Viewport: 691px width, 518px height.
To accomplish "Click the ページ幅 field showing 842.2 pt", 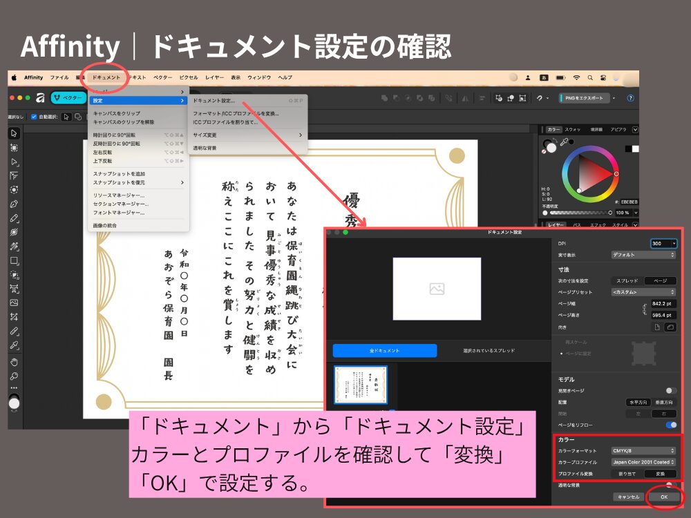I will click(663, 303).
